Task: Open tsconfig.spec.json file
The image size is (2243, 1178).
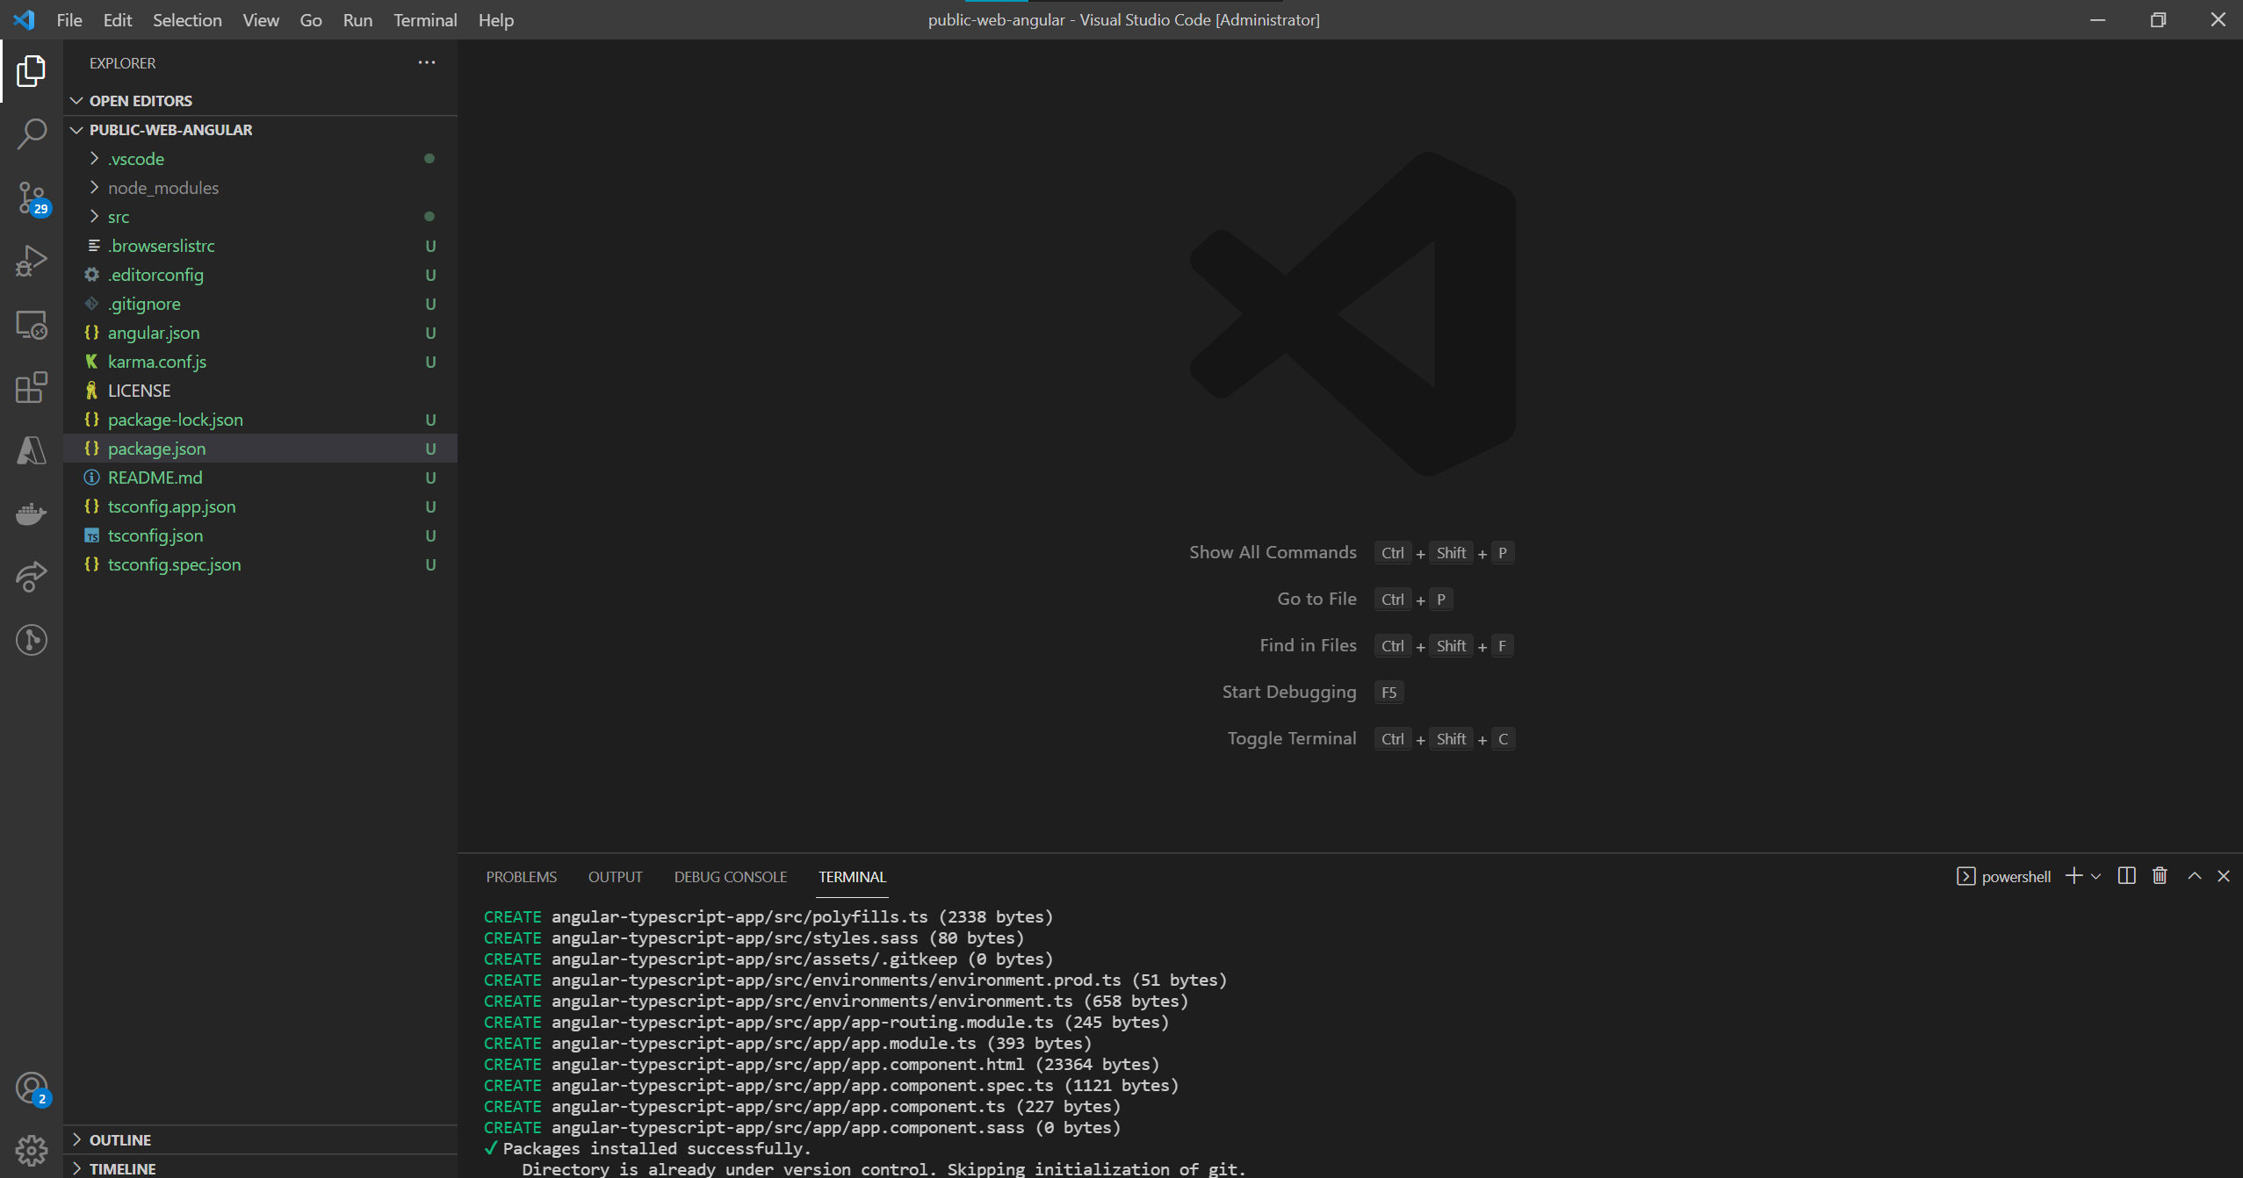Action: coord(261,564)
